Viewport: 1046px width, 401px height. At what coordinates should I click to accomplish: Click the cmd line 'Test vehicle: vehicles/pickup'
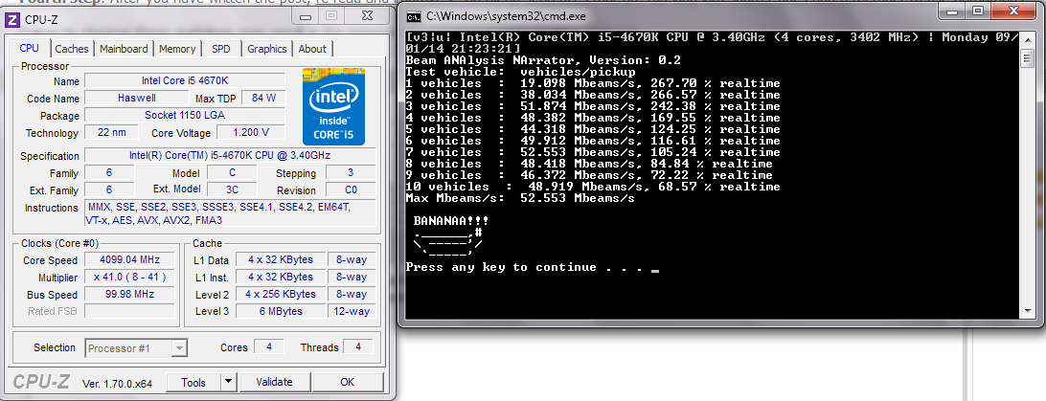[520, 72]
